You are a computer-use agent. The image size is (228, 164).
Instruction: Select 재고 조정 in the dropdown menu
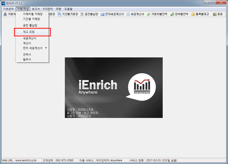(x=29, y=32)
